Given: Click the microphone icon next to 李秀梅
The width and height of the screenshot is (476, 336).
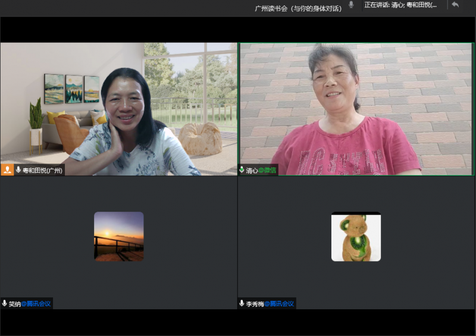Looking at the screenshot, I should pyautogui.click(x=242, y=304).
